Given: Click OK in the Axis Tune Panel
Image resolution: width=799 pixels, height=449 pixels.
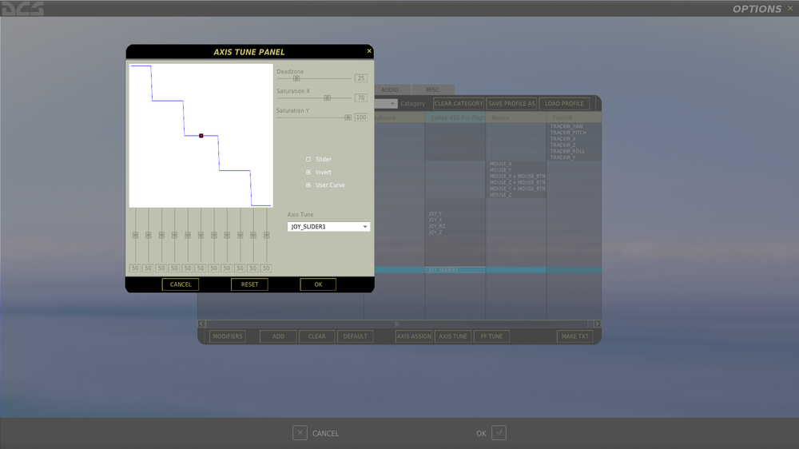Looking at the screenshot, I should coord(318,284).
